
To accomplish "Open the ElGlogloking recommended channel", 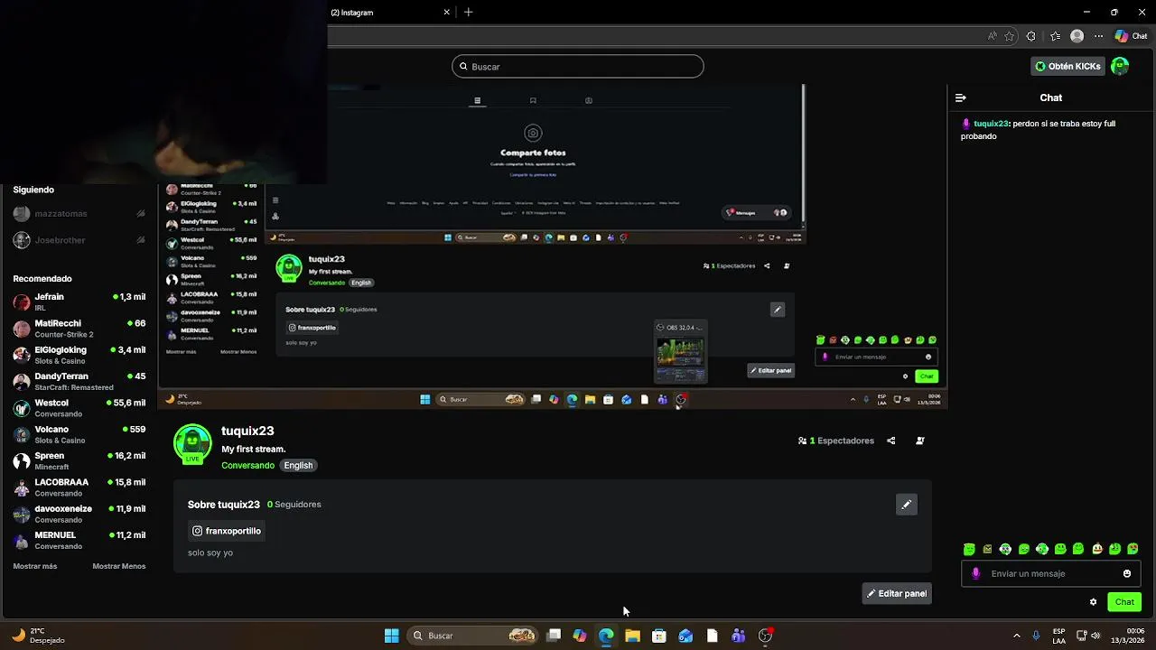I will click(x=79, y=355).
